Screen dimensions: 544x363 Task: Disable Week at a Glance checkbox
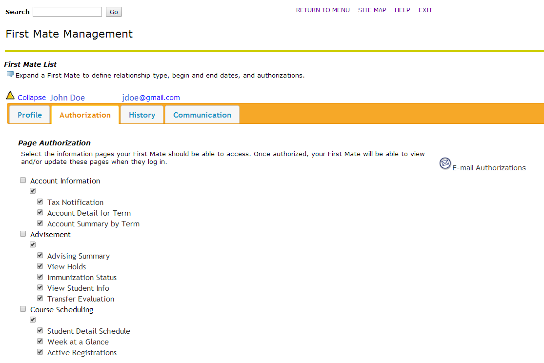click(x=40, y=342)
